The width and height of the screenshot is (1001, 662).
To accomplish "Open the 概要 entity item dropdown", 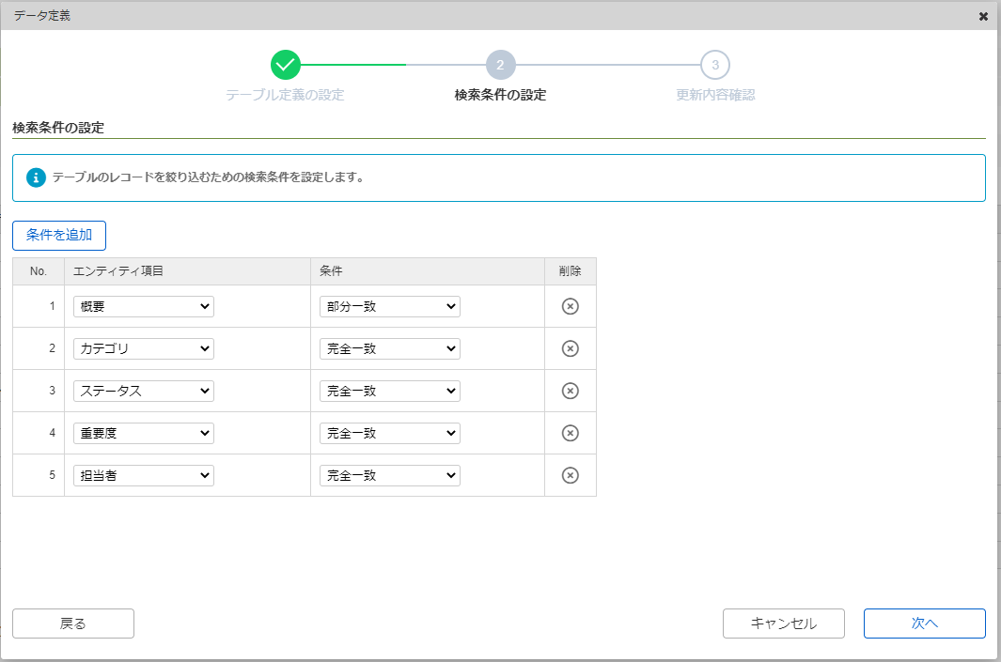I will tap(144, 306).
